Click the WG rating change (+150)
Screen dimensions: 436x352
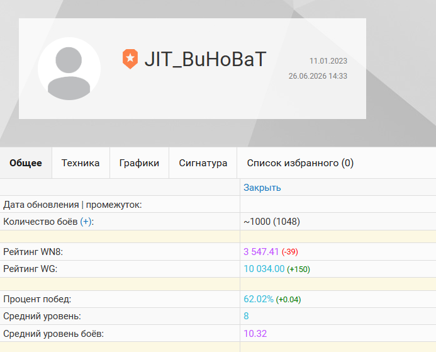[299, 269]
